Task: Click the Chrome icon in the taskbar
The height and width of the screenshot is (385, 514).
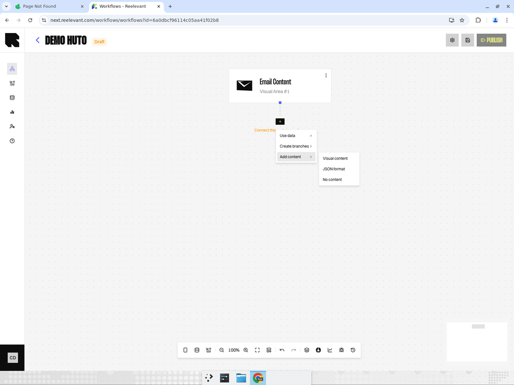Action: pyautogui.click(x=258, y=378)
